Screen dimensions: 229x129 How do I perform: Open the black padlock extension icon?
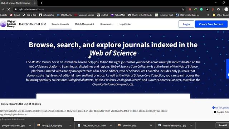coord(207,9)
